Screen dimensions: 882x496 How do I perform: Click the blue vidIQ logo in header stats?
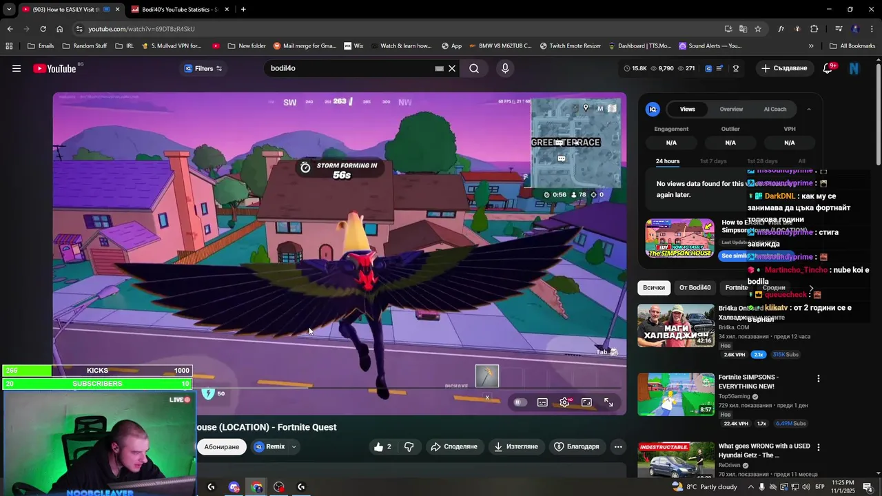708,68
